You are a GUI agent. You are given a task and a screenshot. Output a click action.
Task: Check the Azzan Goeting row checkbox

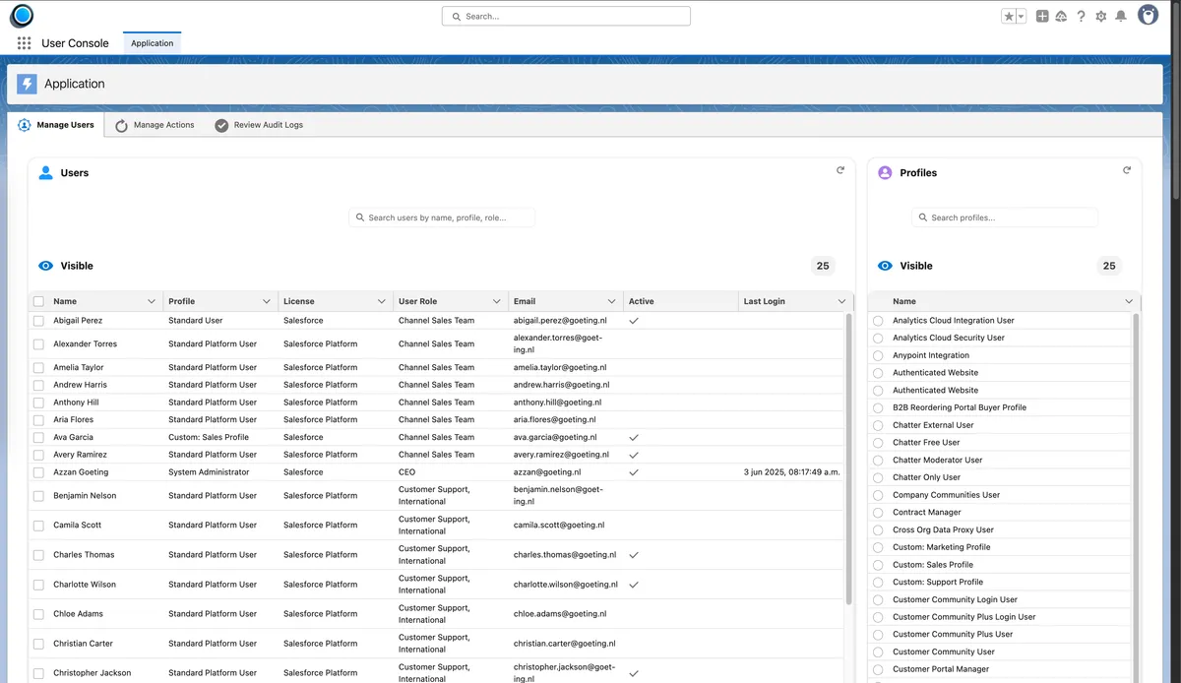(x=38, y=472)
